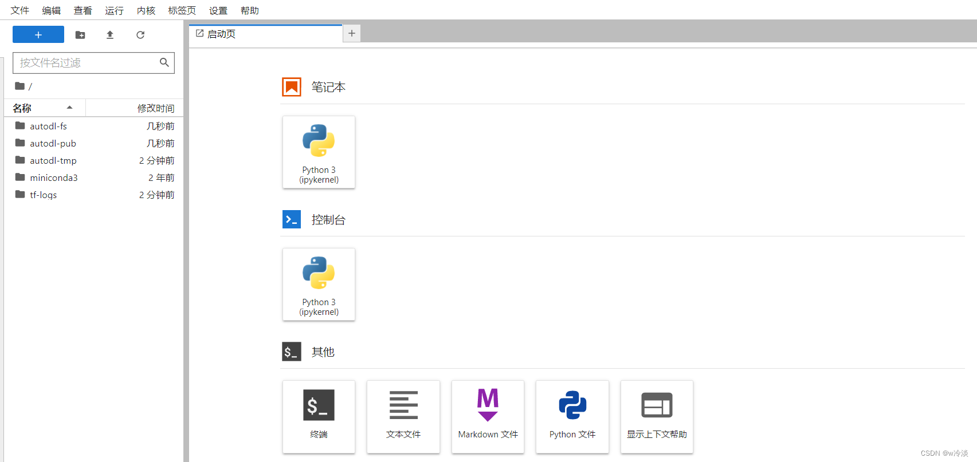Create a new 文本文件
977x462 pixels.
click(403, 417)
